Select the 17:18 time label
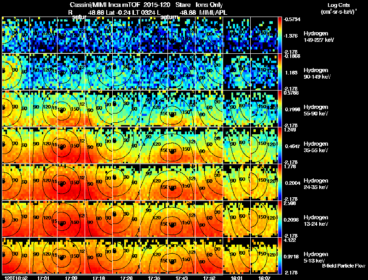The height and width of the screenshot is (280, 368). tap(98, 278)
